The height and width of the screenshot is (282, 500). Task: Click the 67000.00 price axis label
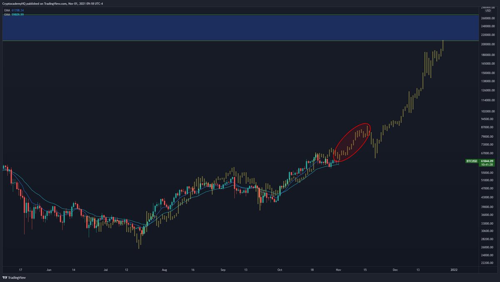(487, 153)
